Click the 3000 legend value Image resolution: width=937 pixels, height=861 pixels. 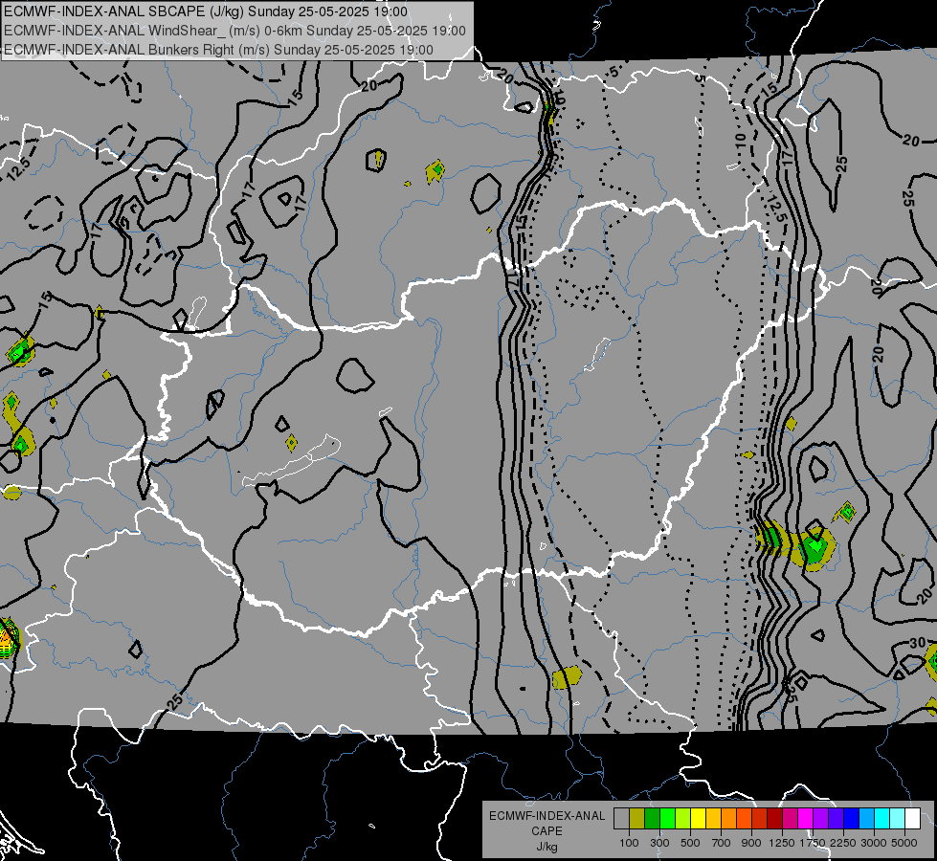tap(873, 843)
